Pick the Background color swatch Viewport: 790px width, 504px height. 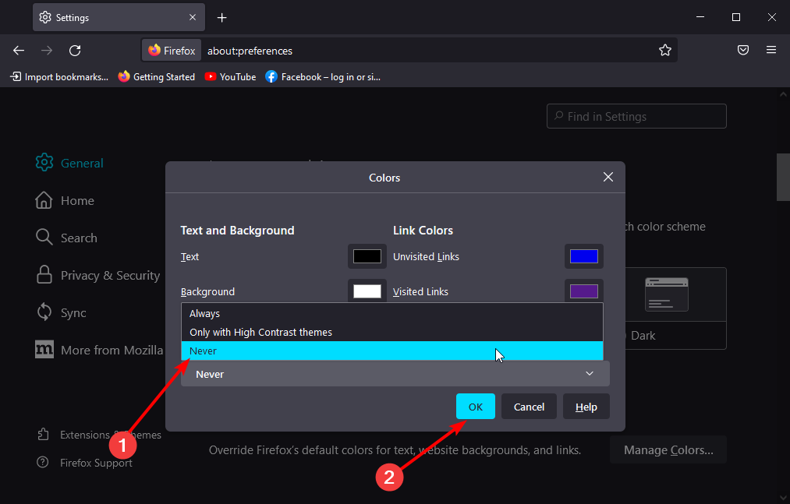click(x=367, y=291)
